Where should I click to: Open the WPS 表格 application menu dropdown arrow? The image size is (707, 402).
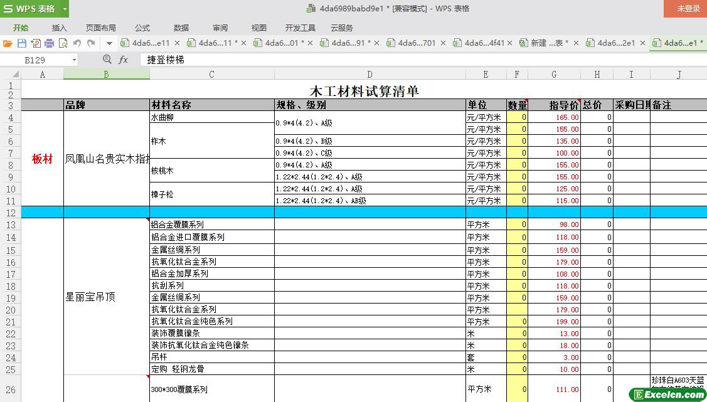65,9
